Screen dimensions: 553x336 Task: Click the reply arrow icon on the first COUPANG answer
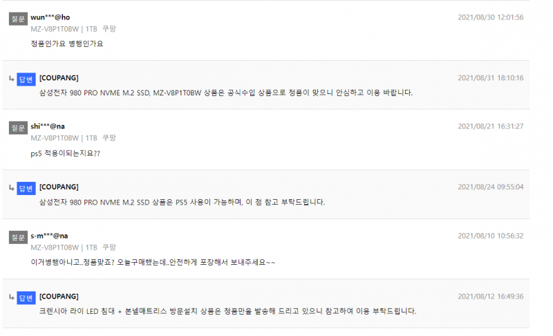point(12,79)
